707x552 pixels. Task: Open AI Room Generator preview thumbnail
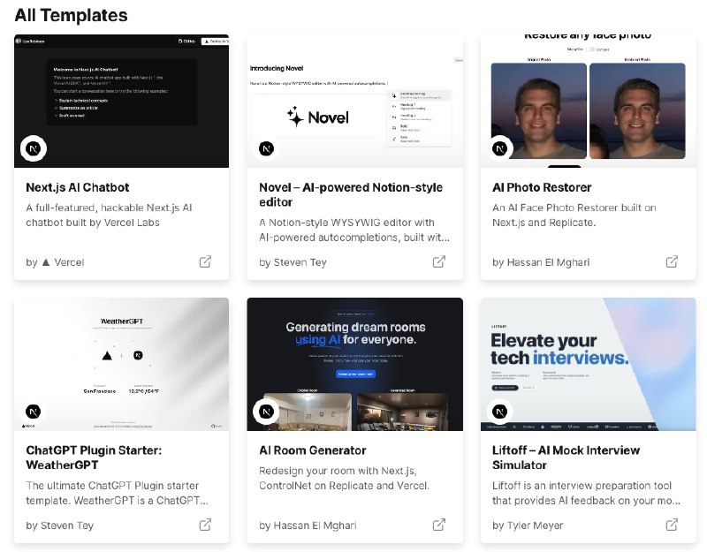(355, 364)
